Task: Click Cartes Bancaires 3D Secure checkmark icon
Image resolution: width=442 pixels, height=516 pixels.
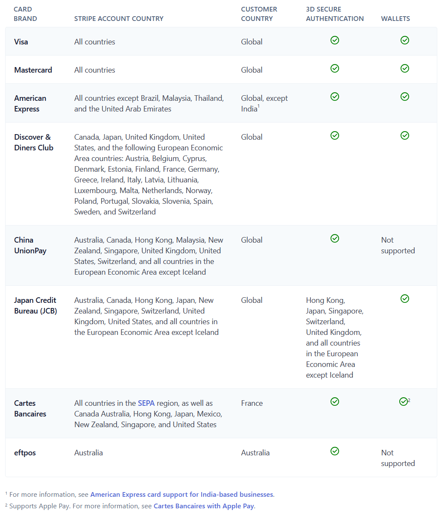Action: [335, 402]
